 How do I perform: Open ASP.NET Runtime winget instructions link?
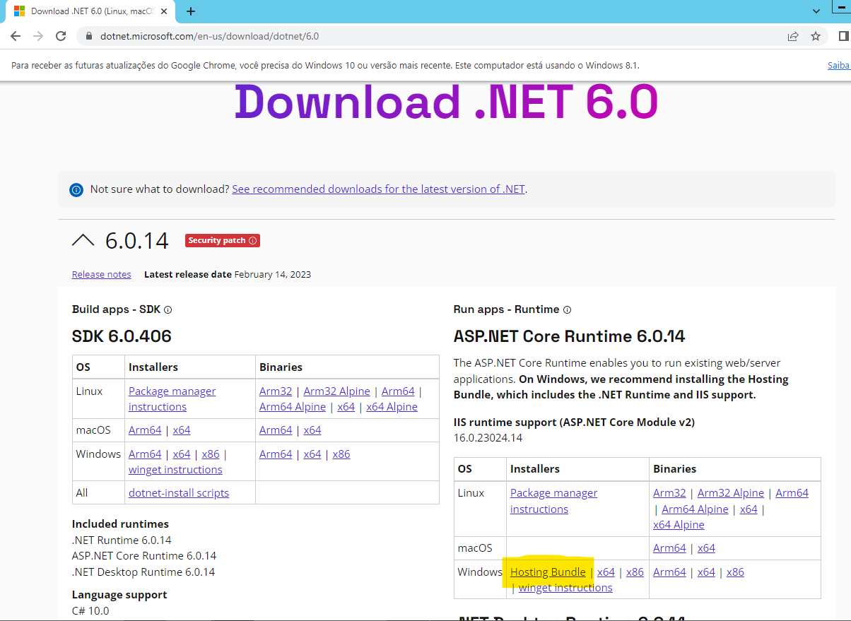[565, 588]
